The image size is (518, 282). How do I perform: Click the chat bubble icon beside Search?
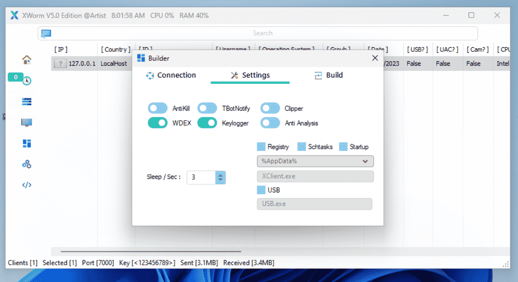(46, 33)
